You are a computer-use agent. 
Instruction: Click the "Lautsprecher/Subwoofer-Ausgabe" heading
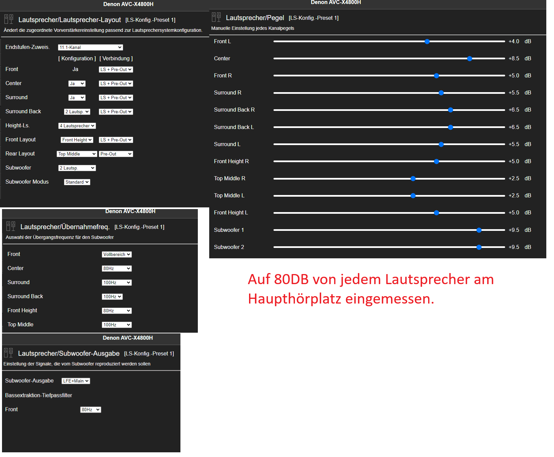pos(69,353)
